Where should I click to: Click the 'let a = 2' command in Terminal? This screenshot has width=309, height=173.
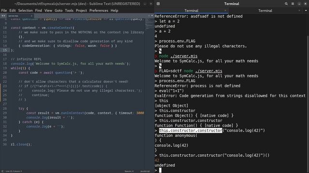click(x=169, y=21)
